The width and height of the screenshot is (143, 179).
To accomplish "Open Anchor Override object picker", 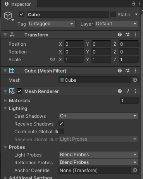I will pyautogui.click(x=135, y=170).
